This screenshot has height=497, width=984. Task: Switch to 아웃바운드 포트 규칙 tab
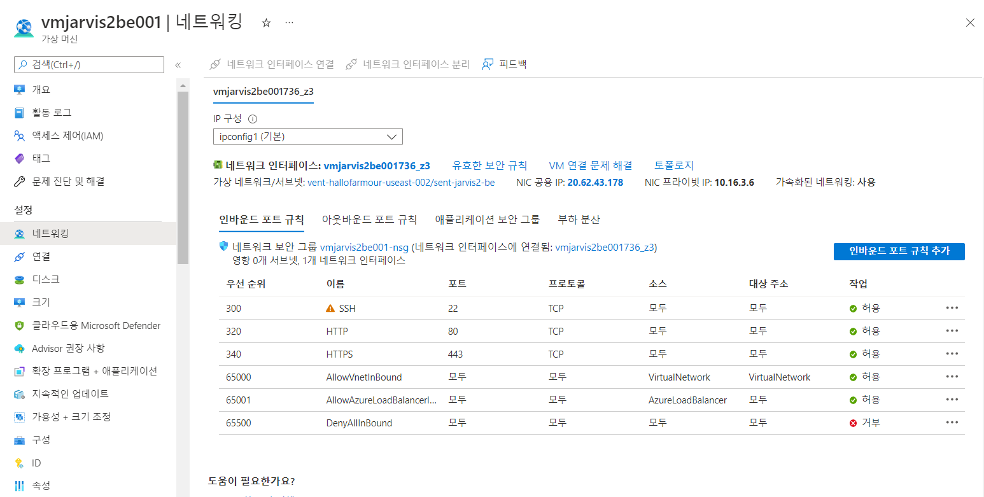(369, 220)
